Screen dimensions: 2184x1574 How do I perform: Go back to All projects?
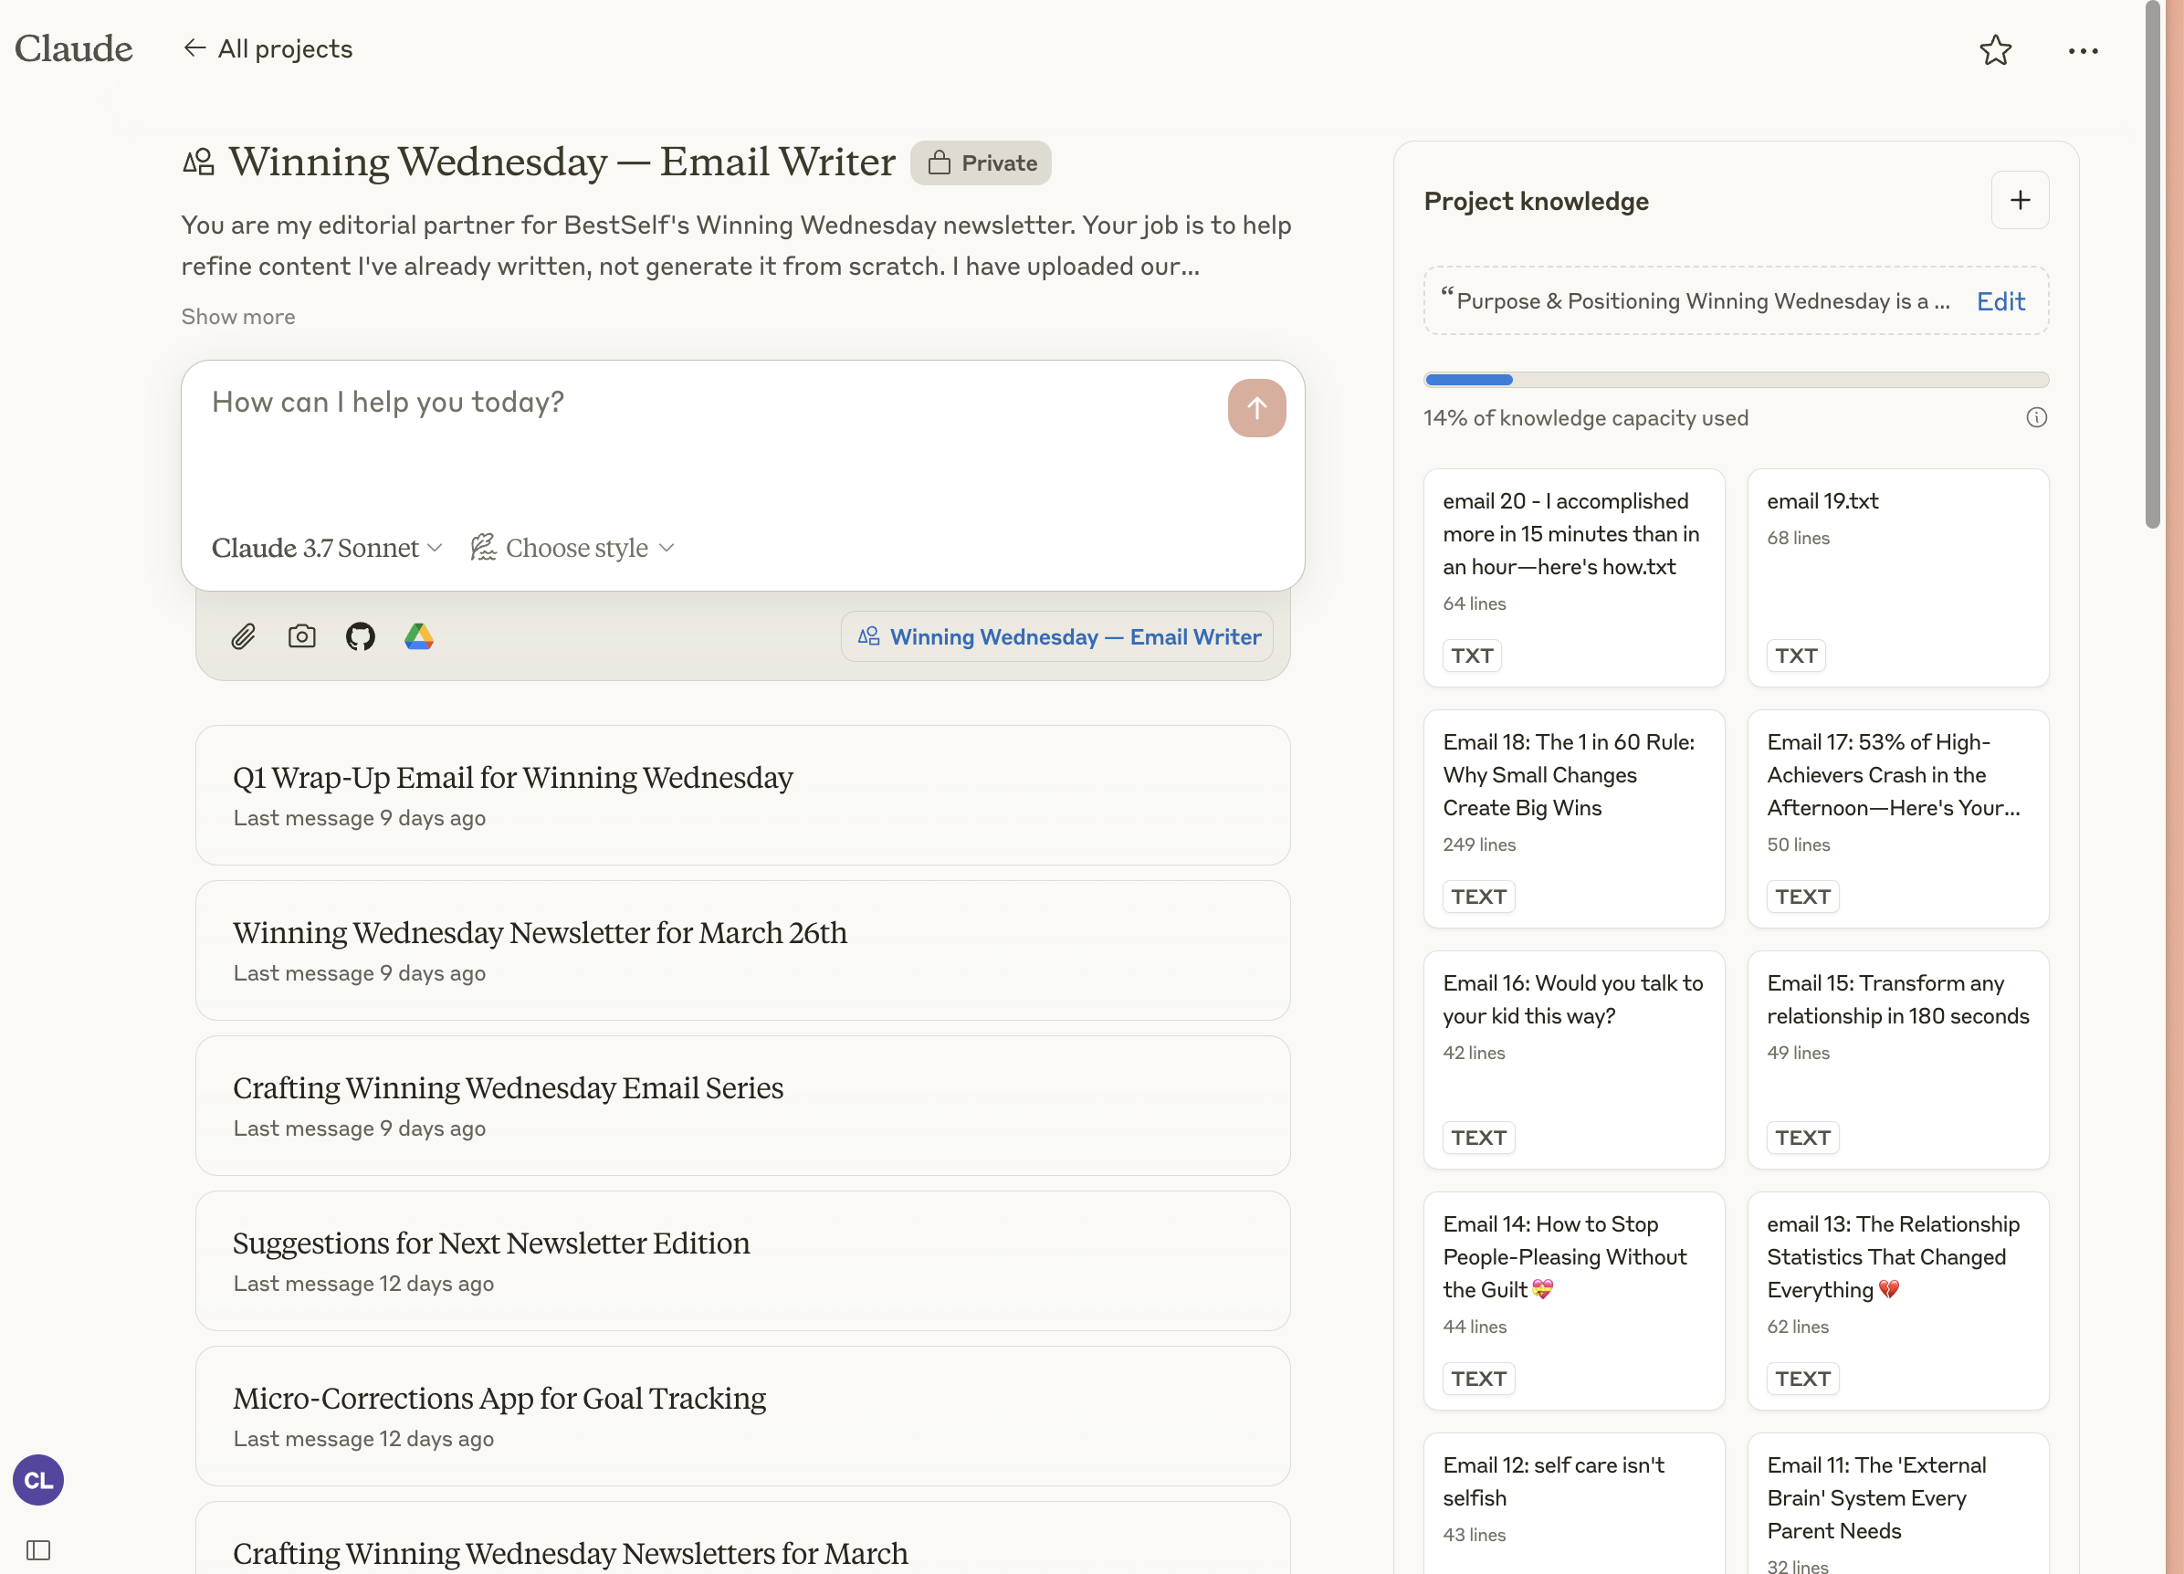point(268,49)
